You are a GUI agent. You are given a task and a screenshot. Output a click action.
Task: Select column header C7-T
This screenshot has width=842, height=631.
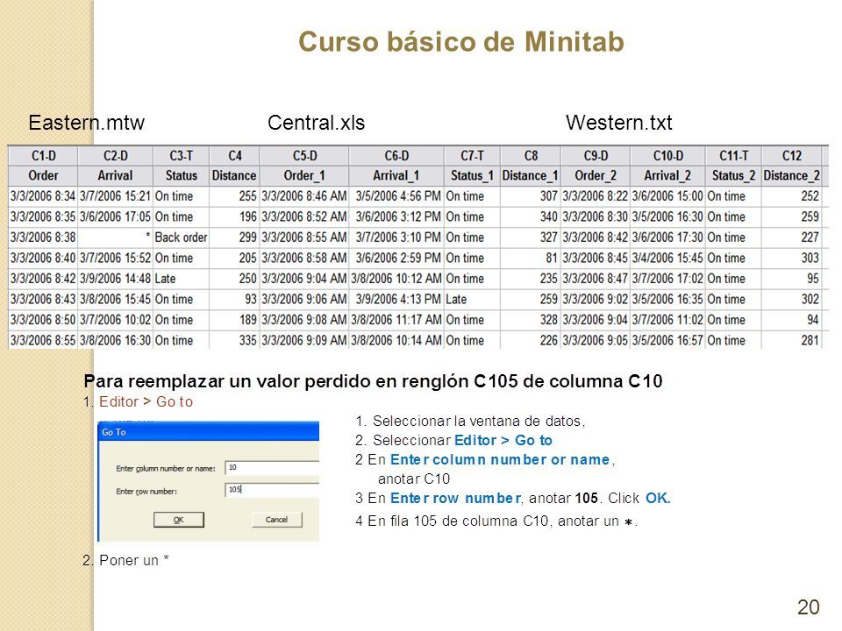tap(472, 156)
